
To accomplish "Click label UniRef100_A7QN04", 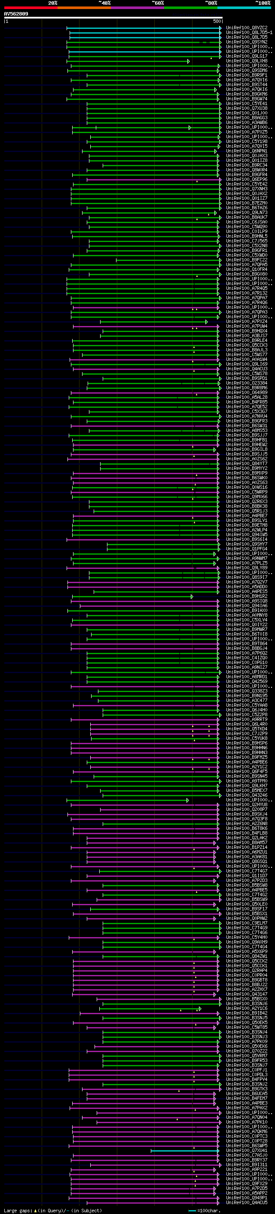I will [x=247, y=1118].
